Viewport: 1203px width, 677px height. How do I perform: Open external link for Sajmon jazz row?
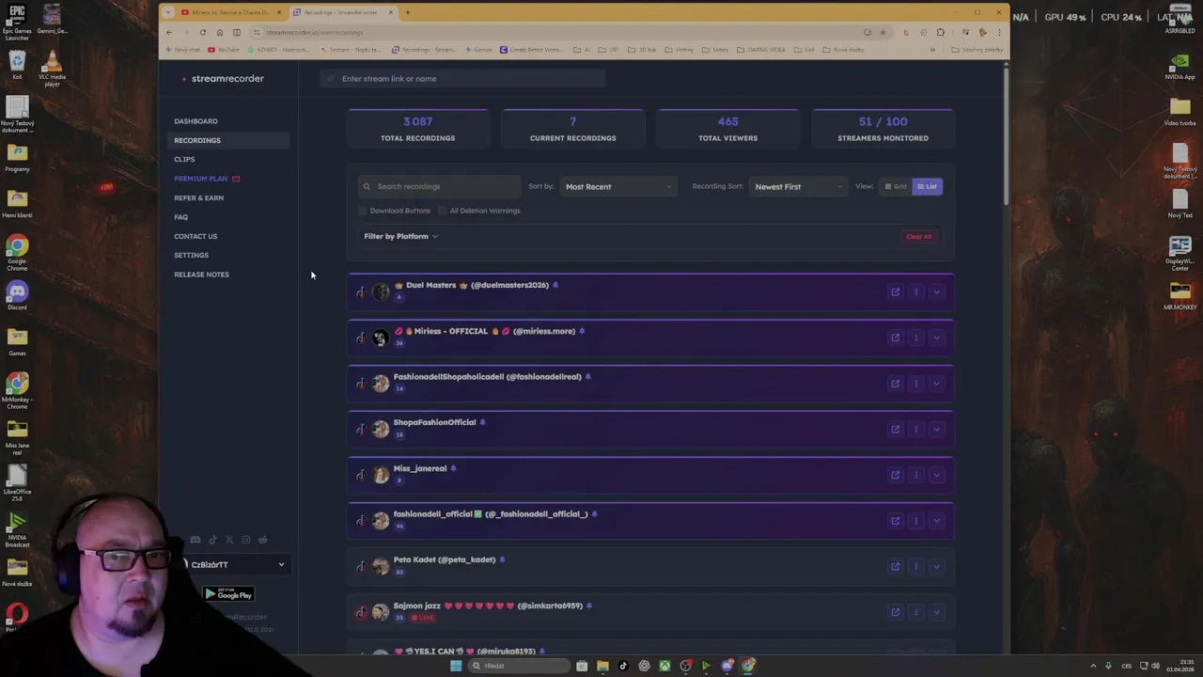(895, 612)
